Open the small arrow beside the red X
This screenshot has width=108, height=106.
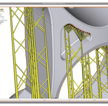pos(4,10)
